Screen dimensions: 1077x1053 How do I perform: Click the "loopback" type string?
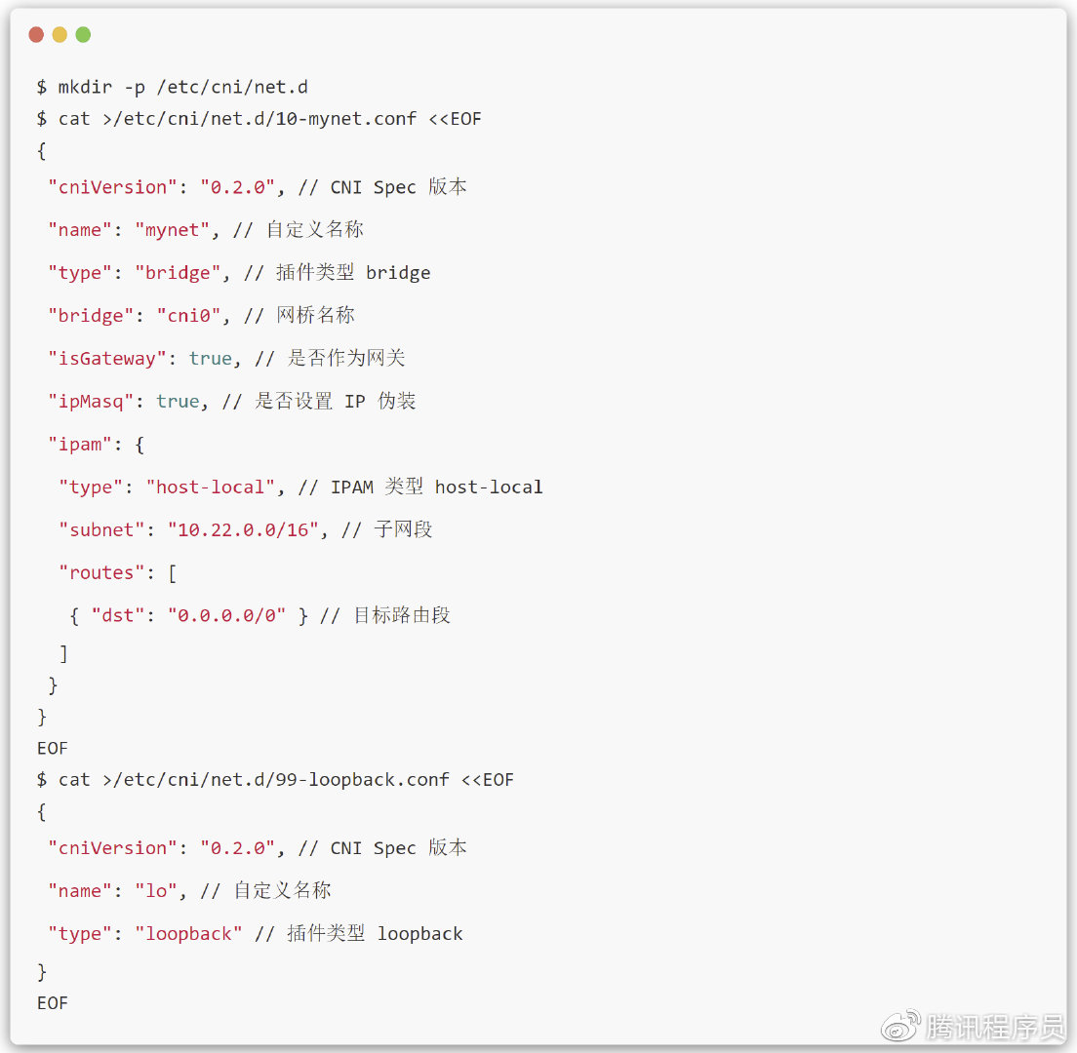click(188, 933)
